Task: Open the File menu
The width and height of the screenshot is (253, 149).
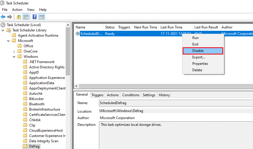Action: point(5,10)
